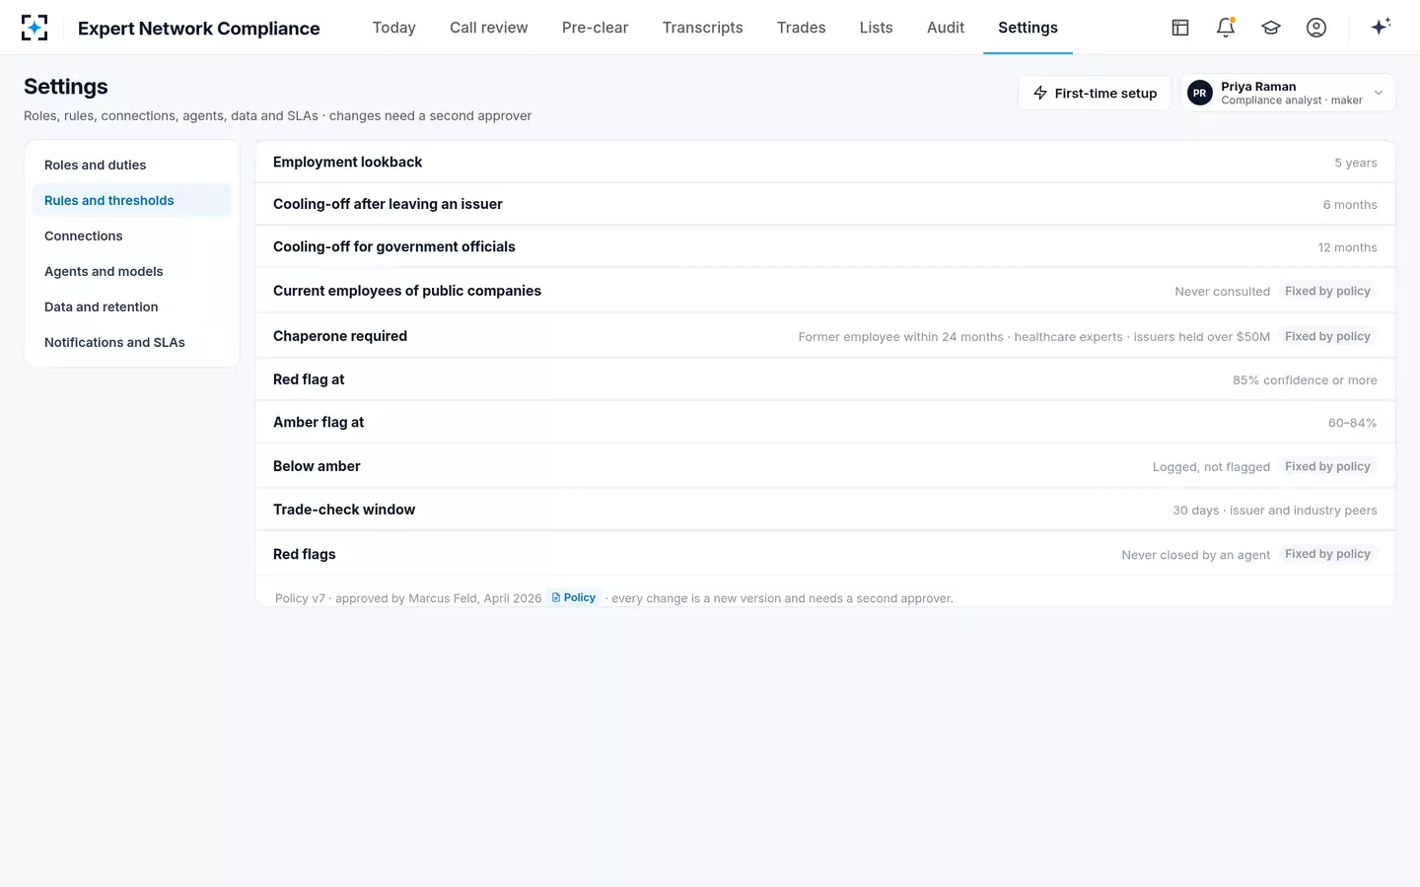Screen dimensions: 1420x887
Task: Open Notifications and SLAs section
Action: (132, 342)
